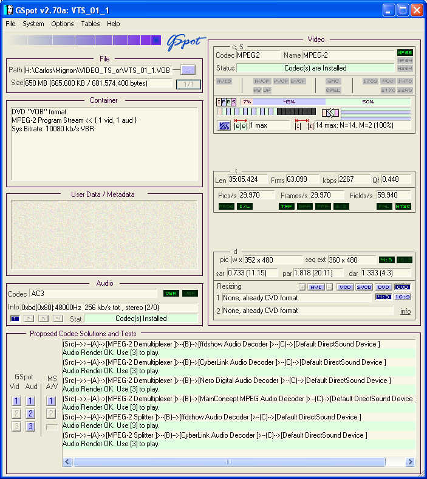427x479 pixels.
Task: Click the I/L interlaced indicator
Action: pyautogui.click(x=245, y=207)
